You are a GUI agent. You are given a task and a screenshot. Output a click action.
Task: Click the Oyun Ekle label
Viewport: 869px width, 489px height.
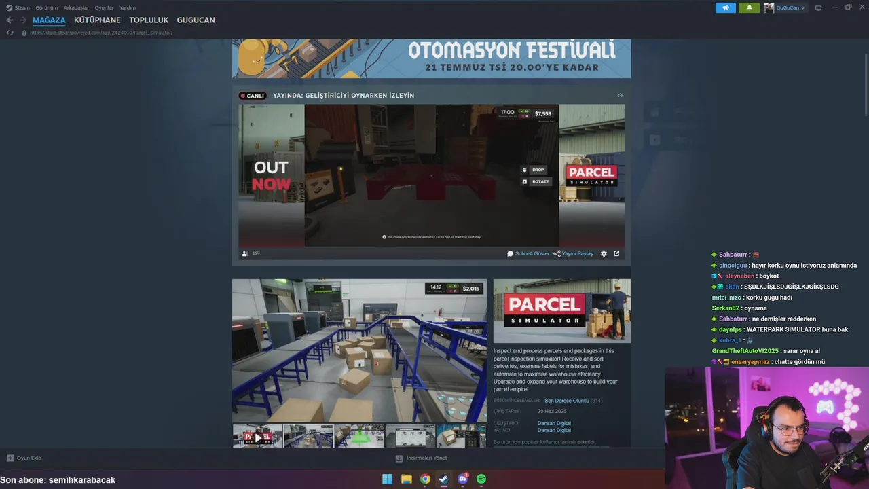29,458
